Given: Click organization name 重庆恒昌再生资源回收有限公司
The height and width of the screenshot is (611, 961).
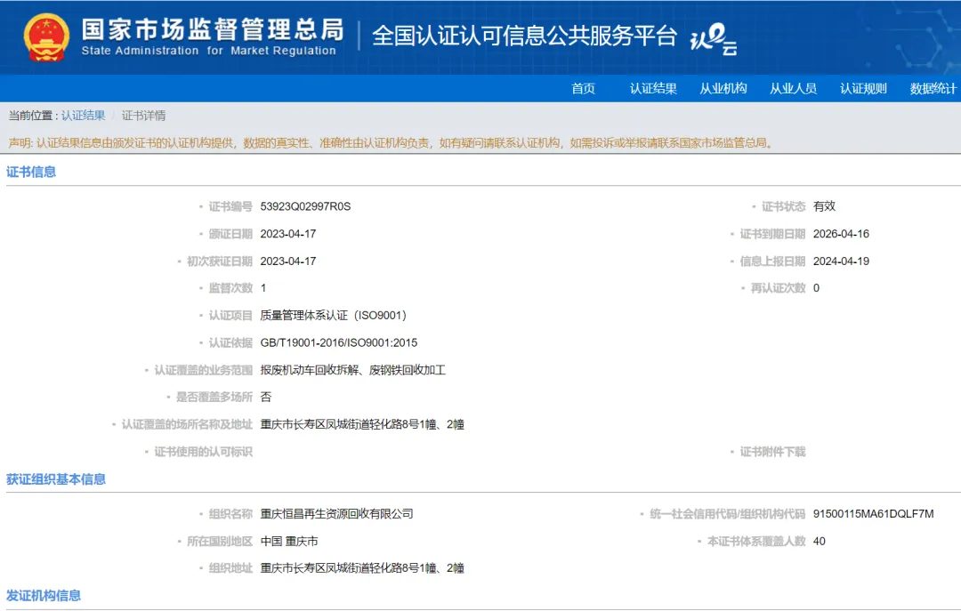Looking at the screenshot, I should (336, 514).
